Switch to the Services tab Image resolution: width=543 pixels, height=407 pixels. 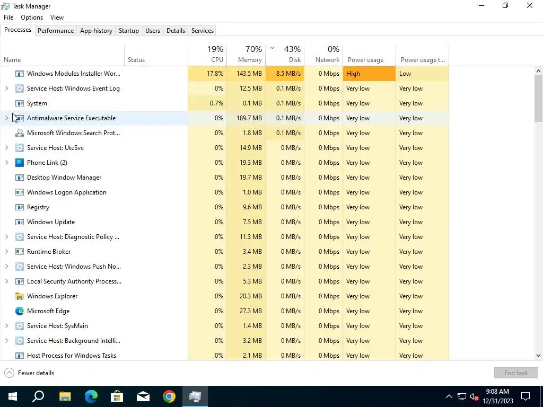(203, 30)
